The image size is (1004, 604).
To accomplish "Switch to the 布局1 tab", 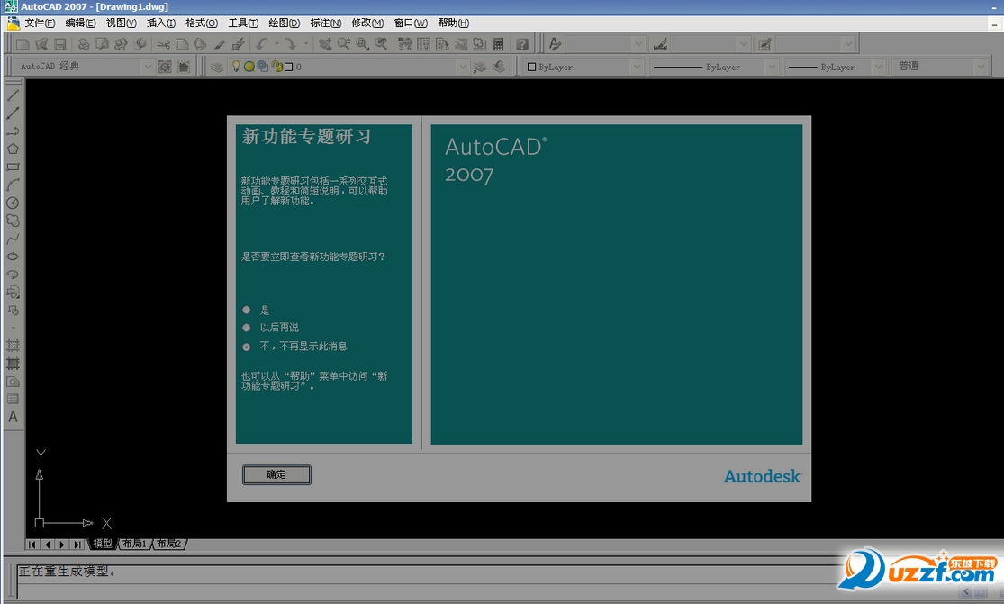I will 135,544.
